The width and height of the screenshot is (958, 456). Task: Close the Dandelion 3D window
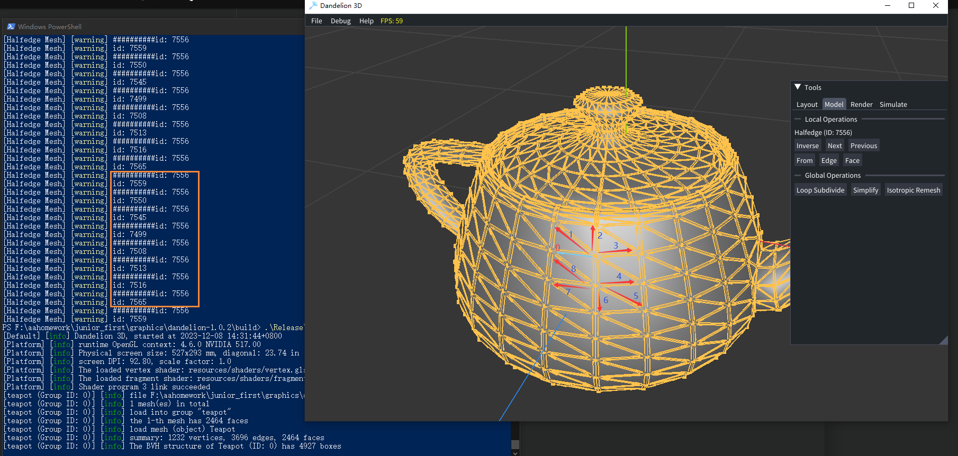pos(936,5)
